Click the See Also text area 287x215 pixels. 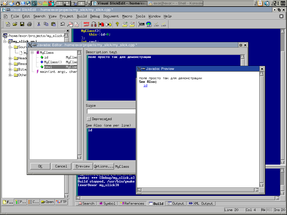[111, 144]
